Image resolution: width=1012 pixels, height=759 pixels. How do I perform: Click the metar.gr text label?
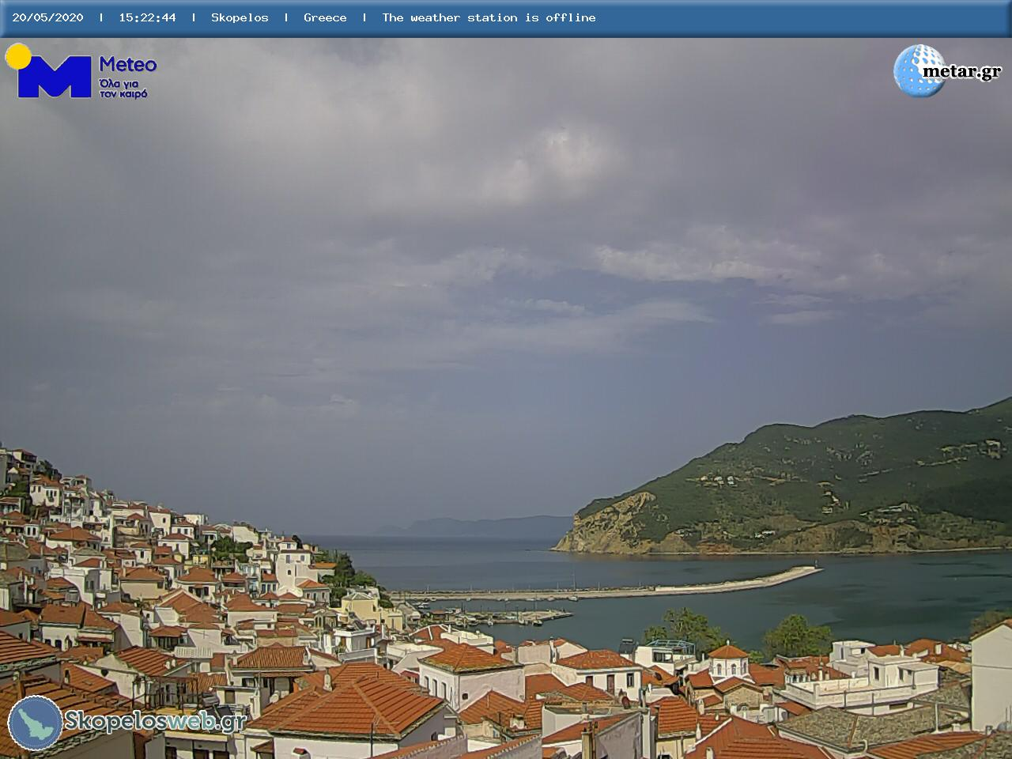tap(961, 71)
